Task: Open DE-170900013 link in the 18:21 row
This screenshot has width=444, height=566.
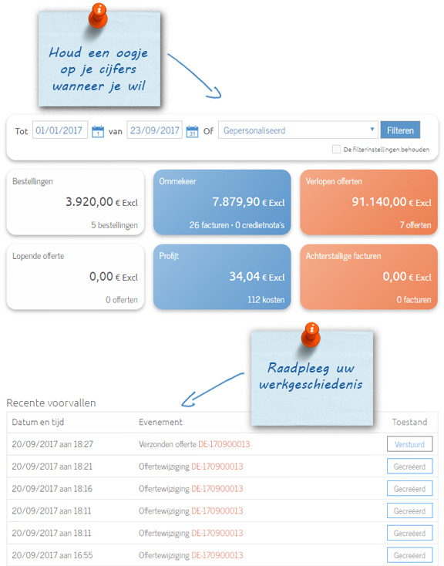Action: [217, 467]
